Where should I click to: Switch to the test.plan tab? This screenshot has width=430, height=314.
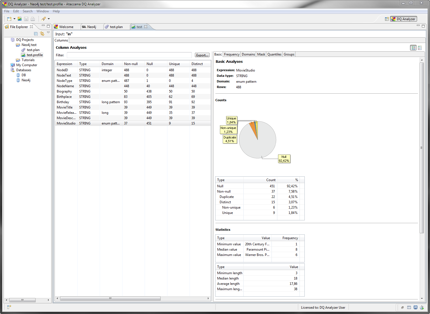(x=116, y=27)
